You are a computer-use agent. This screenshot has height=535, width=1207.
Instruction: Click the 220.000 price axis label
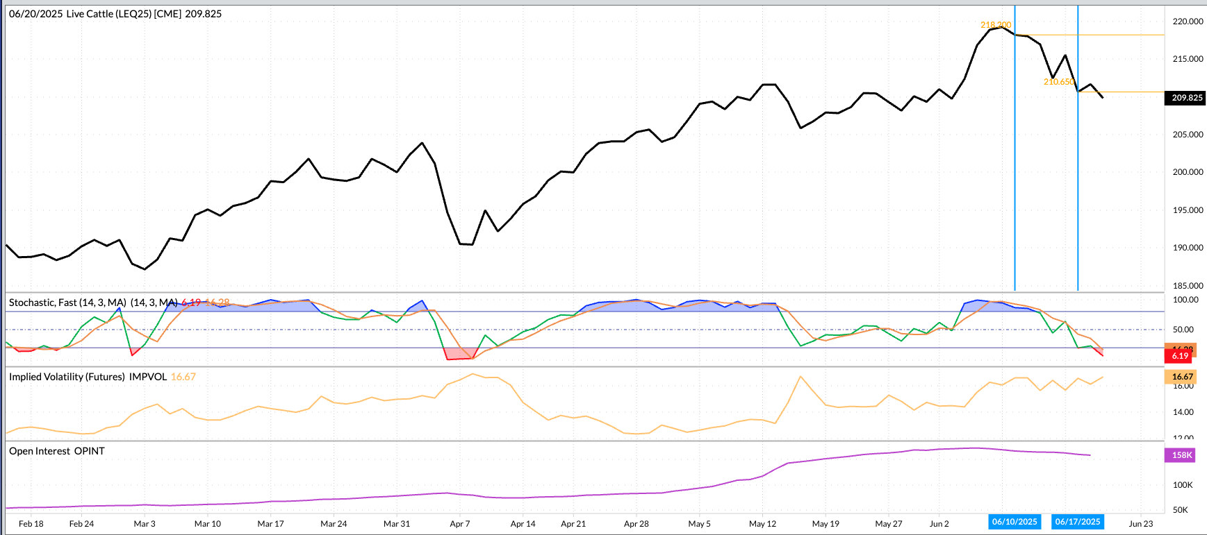(x=1188, y=22)
